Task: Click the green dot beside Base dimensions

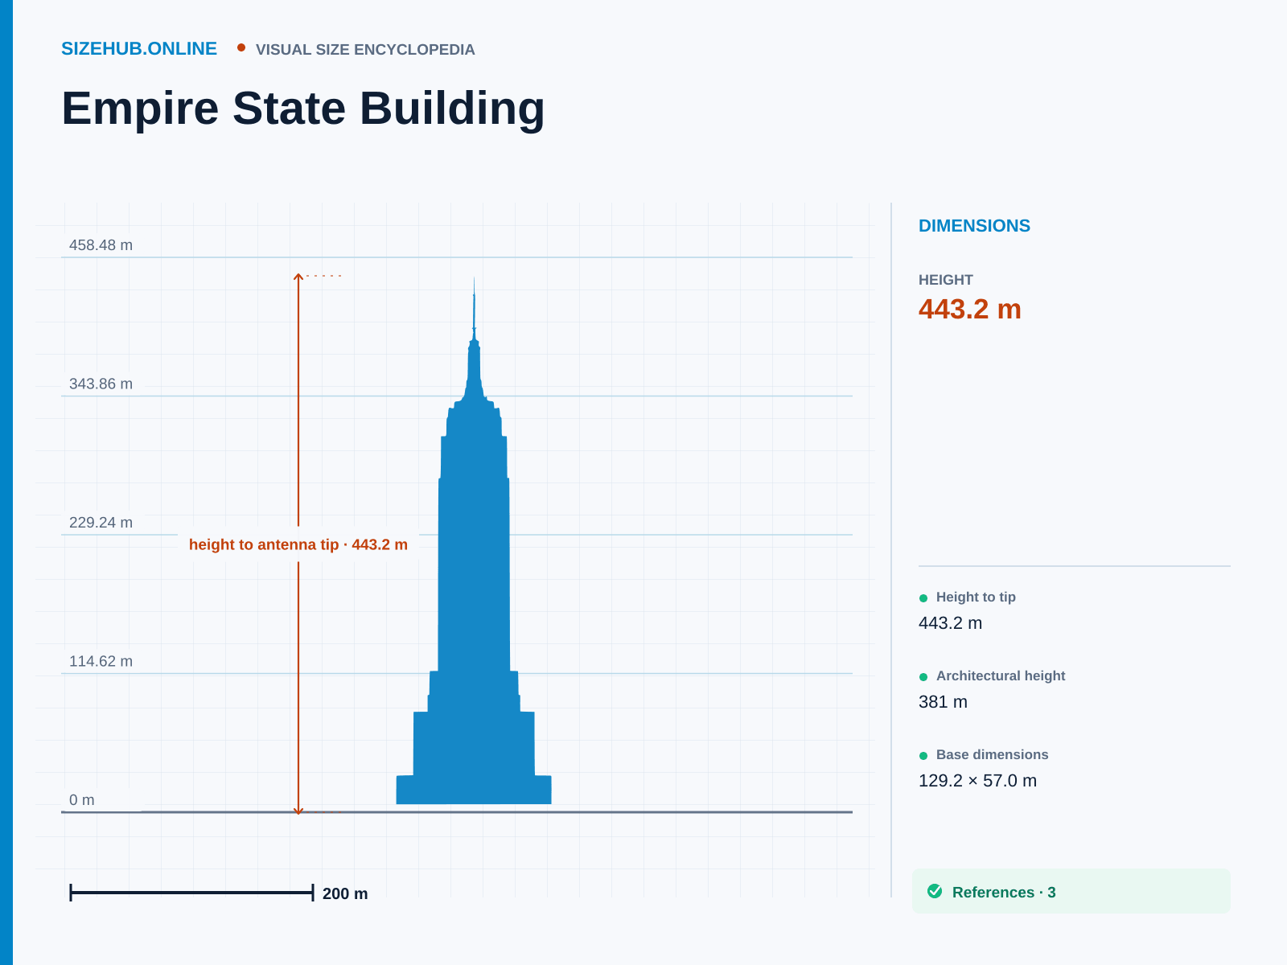Action: tap(923, 755)
